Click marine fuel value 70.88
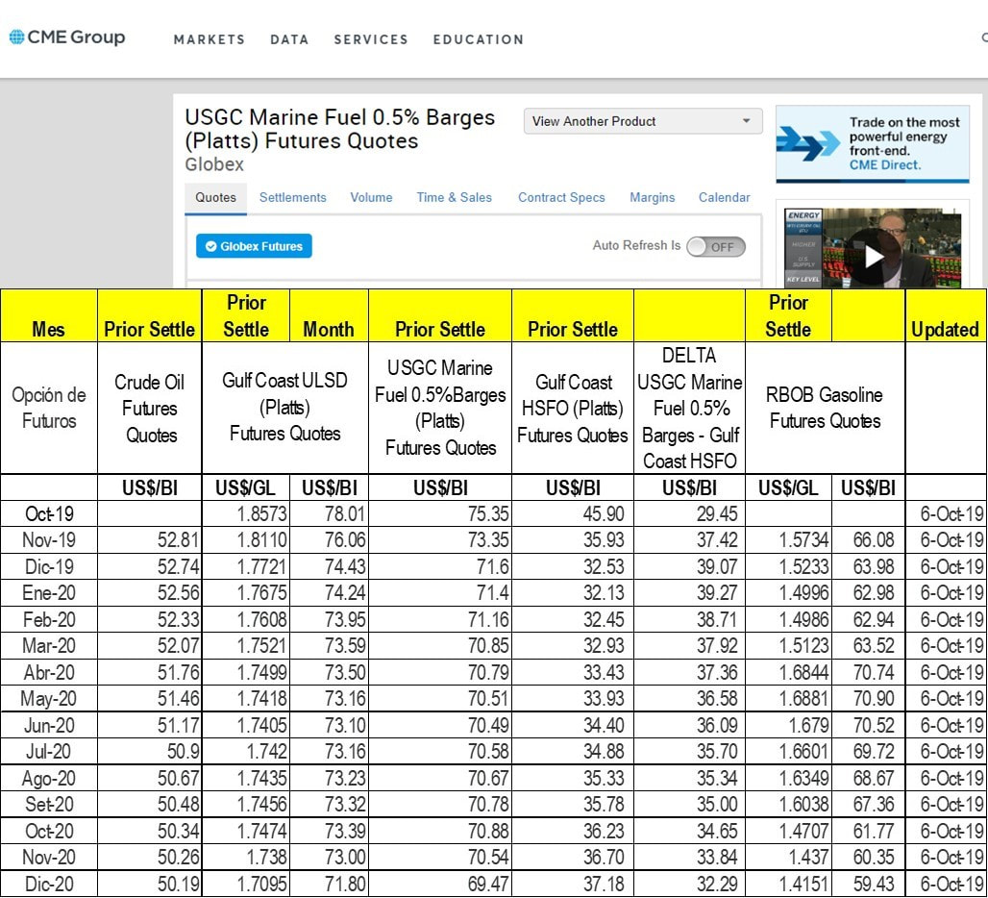 pos(488,831)
